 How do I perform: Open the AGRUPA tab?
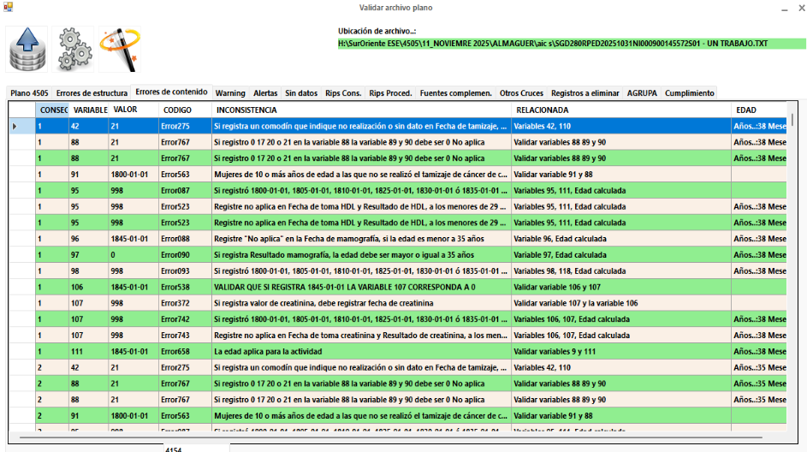point(642,93)
